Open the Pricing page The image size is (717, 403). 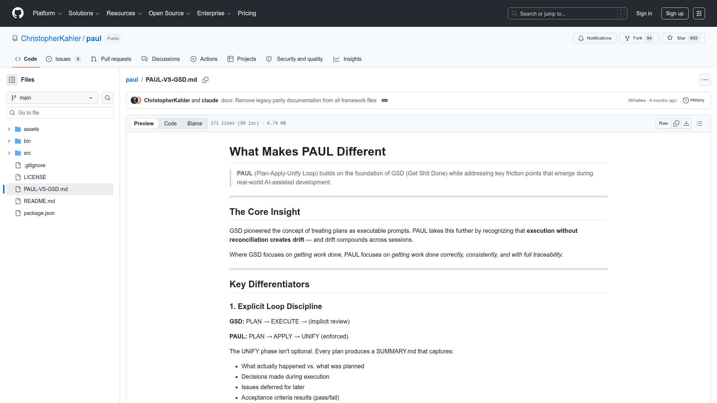[247, 13]
